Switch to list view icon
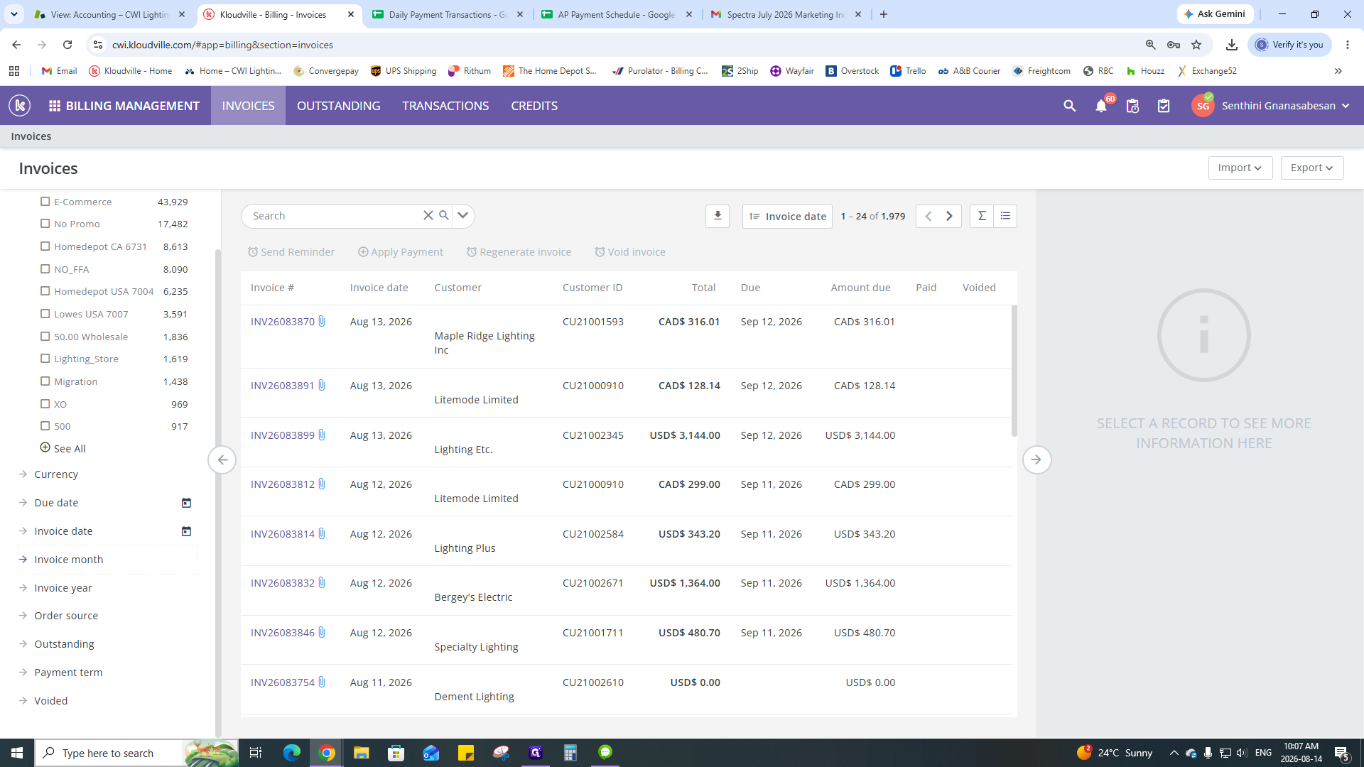Image resolution: width=1364 pixels, height=767 pixels. tap(1005, 216)
